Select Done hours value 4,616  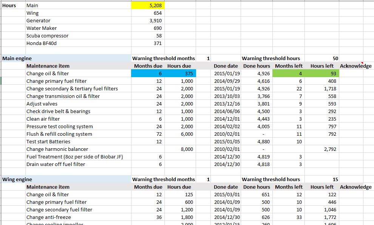[x=256, y=81]
